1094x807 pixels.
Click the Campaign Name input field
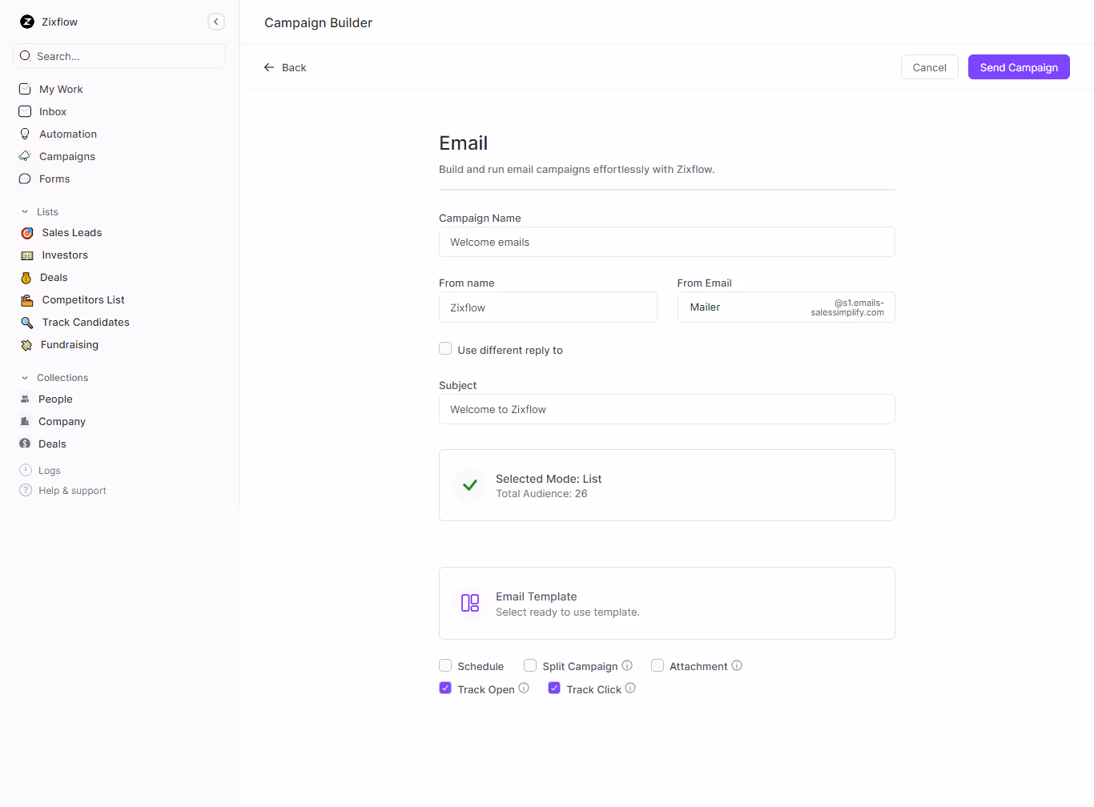tap(667, 242)
